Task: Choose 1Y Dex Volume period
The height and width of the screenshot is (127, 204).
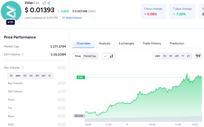Action: (x=49, y=76)
